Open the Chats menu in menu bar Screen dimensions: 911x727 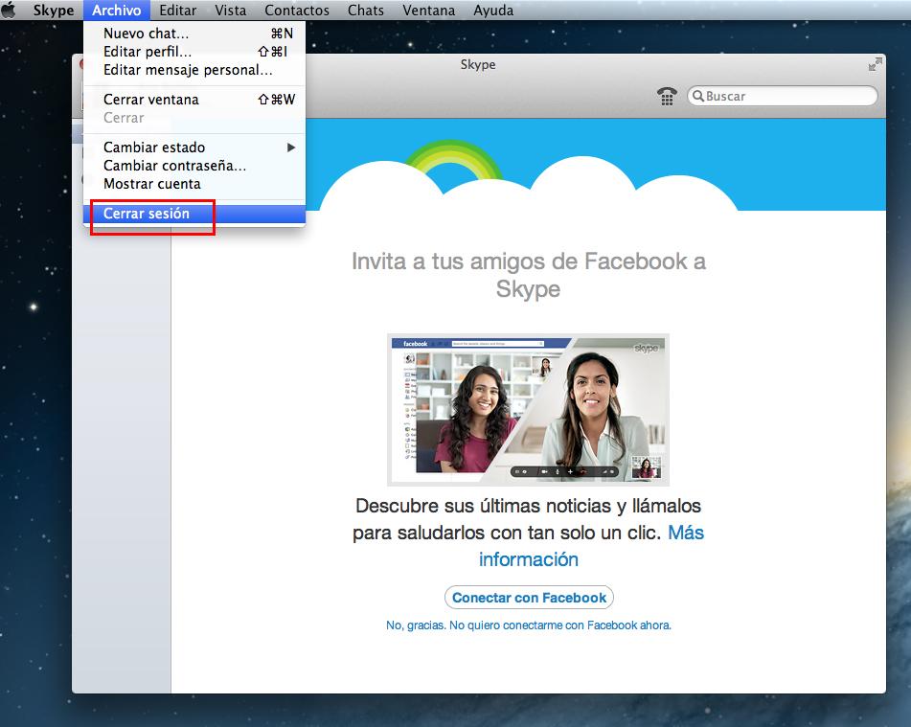point(366,11)
